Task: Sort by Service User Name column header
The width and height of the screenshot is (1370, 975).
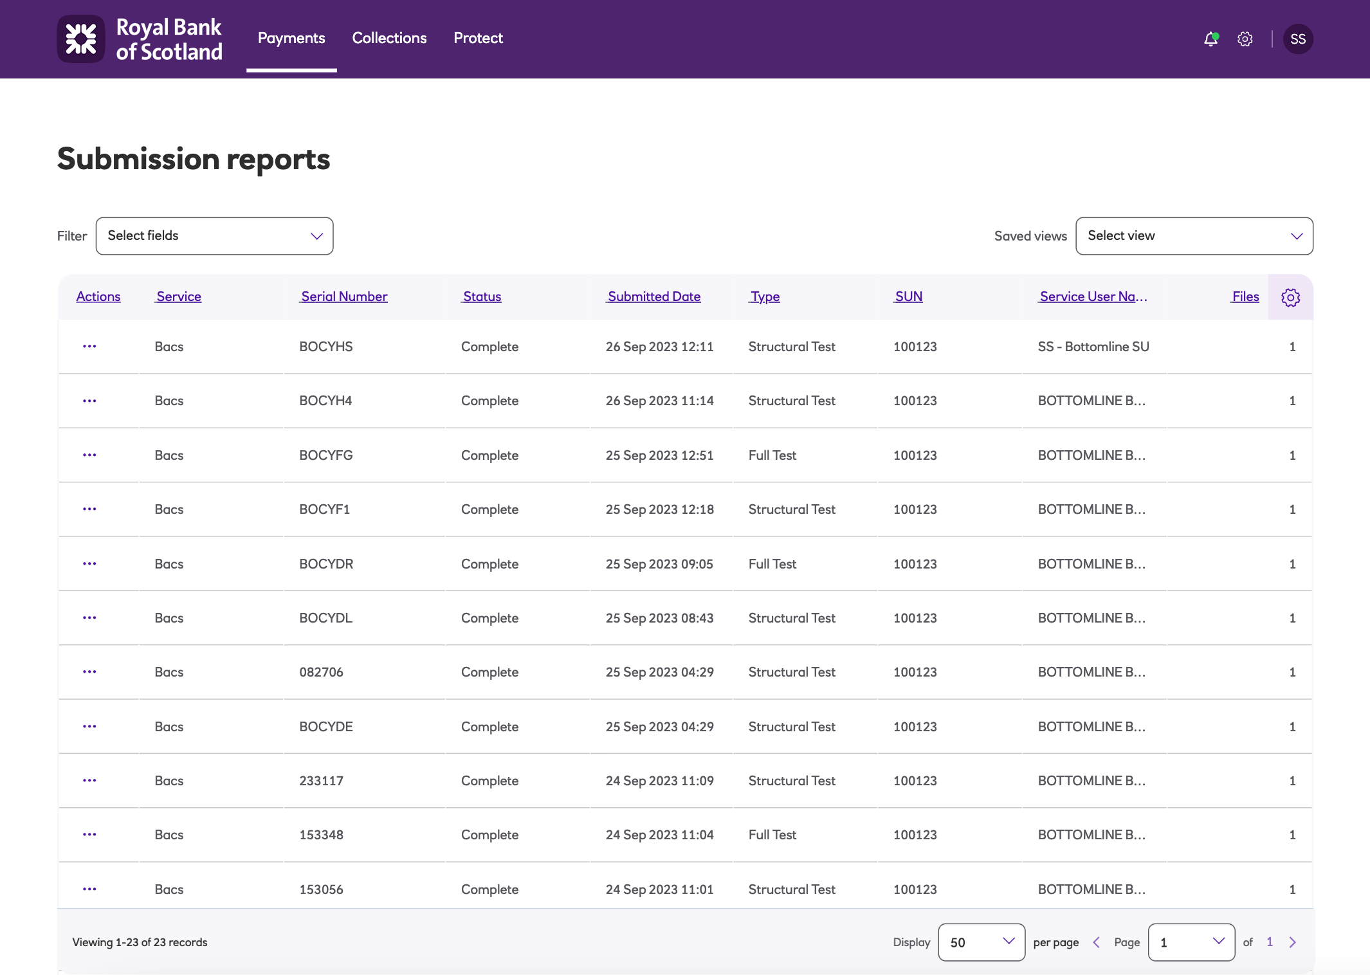Action: point(1093,296)
